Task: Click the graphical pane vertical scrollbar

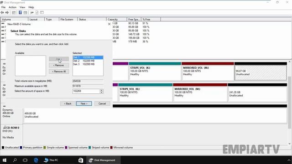Action: tap(289, 102)
